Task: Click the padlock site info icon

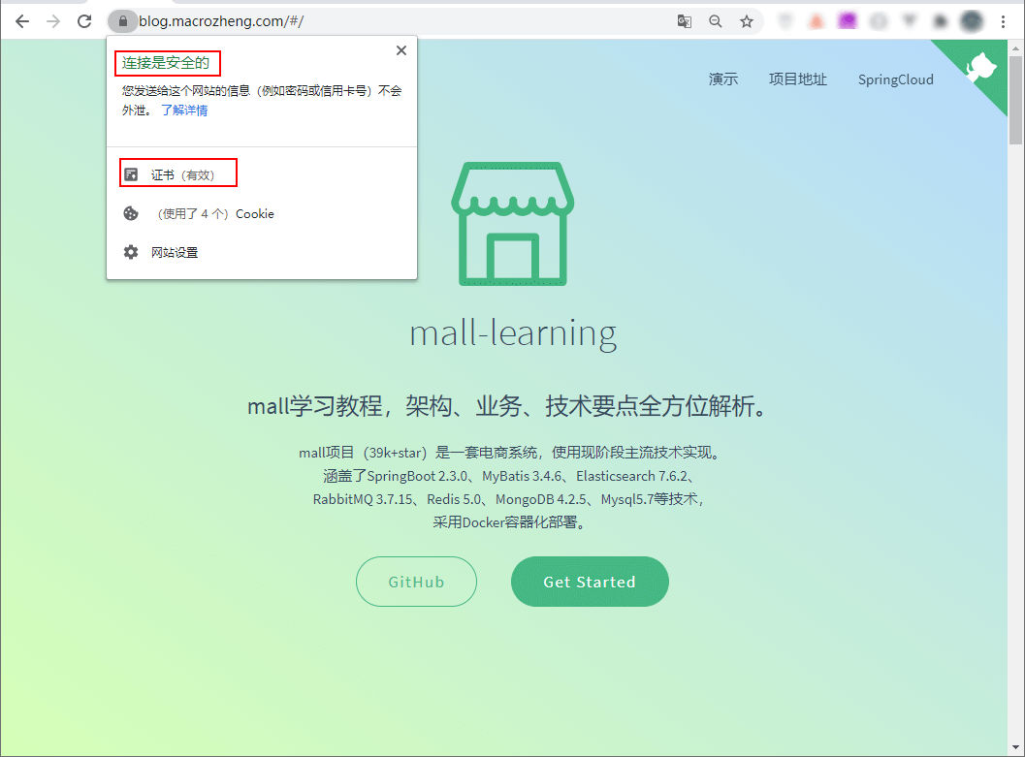Action: click(123, 21)
